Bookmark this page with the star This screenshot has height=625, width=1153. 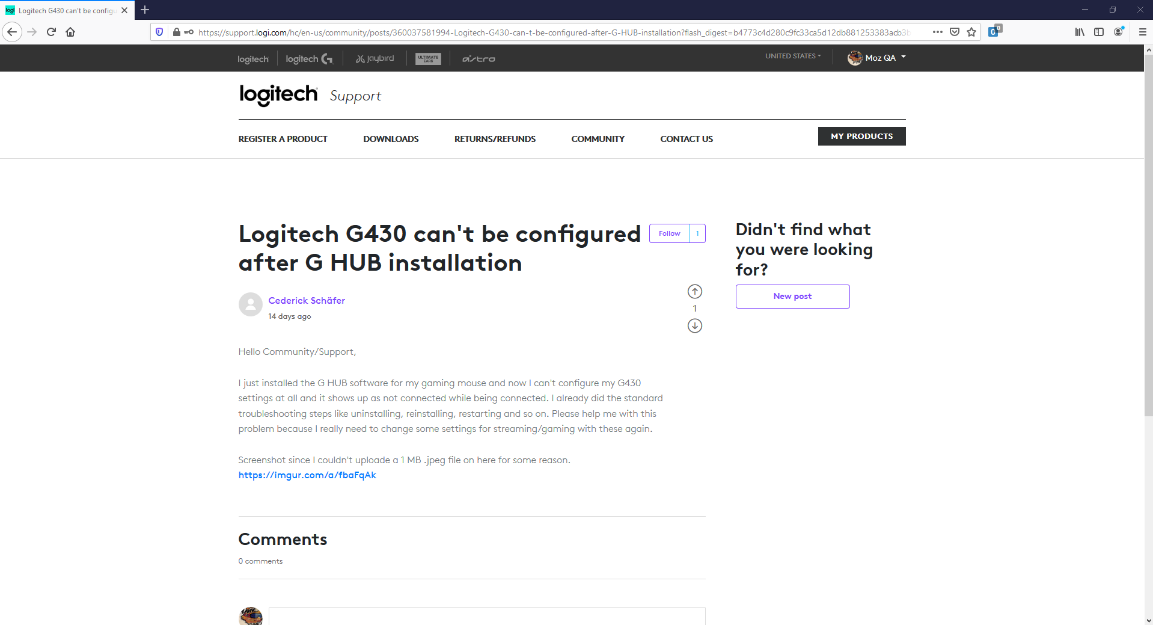[971, 32]
